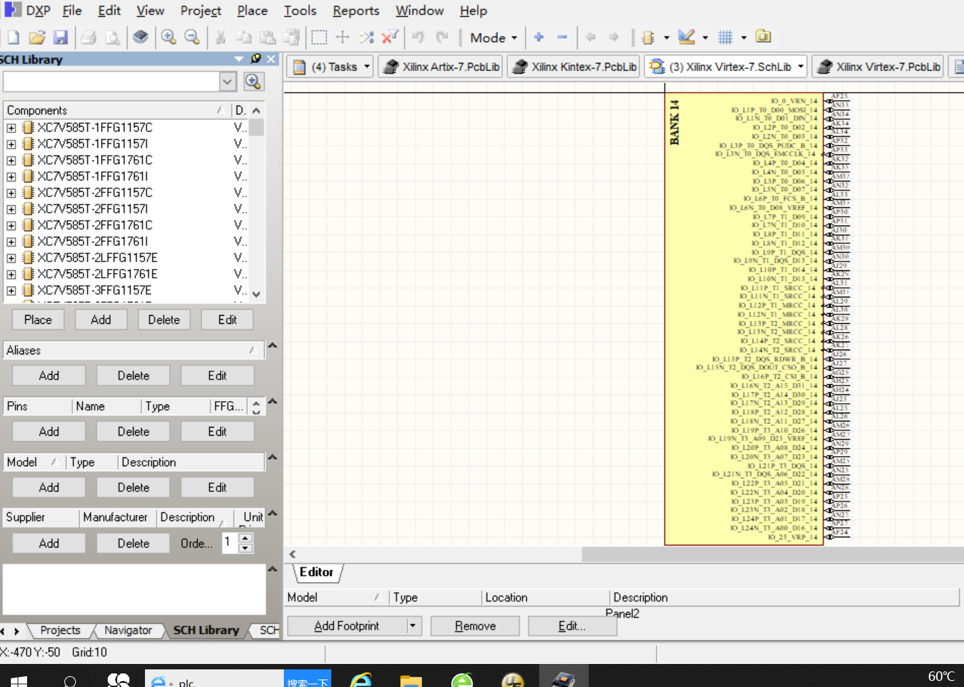Open a file using the folder icon
Viewport: 964px width, 687px height.
37,37
